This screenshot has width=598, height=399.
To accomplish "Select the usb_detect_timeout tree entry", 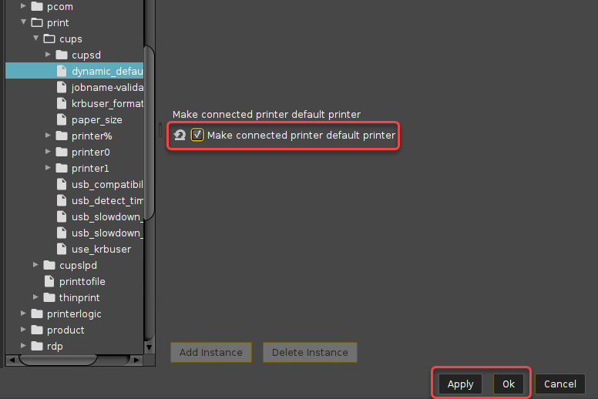I will (x=106, y=200).
